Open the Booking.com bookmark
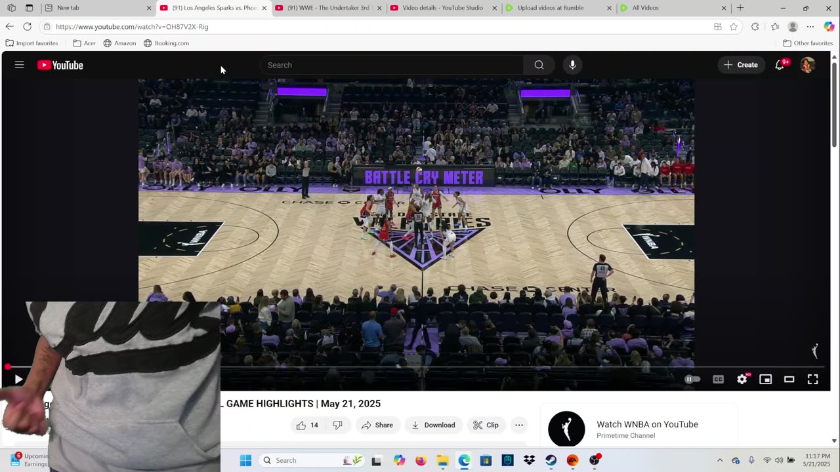840x472 pixels. tap(166, 43)
